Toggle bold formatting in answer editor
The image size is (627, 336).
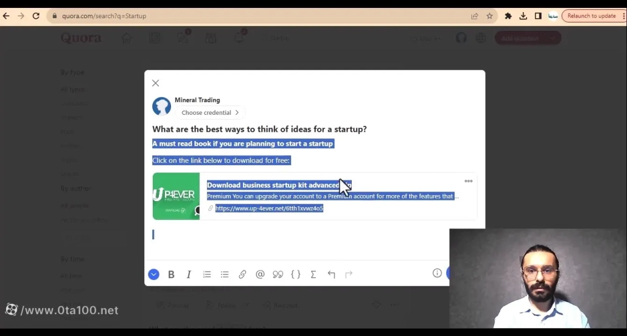click(171, 275)
